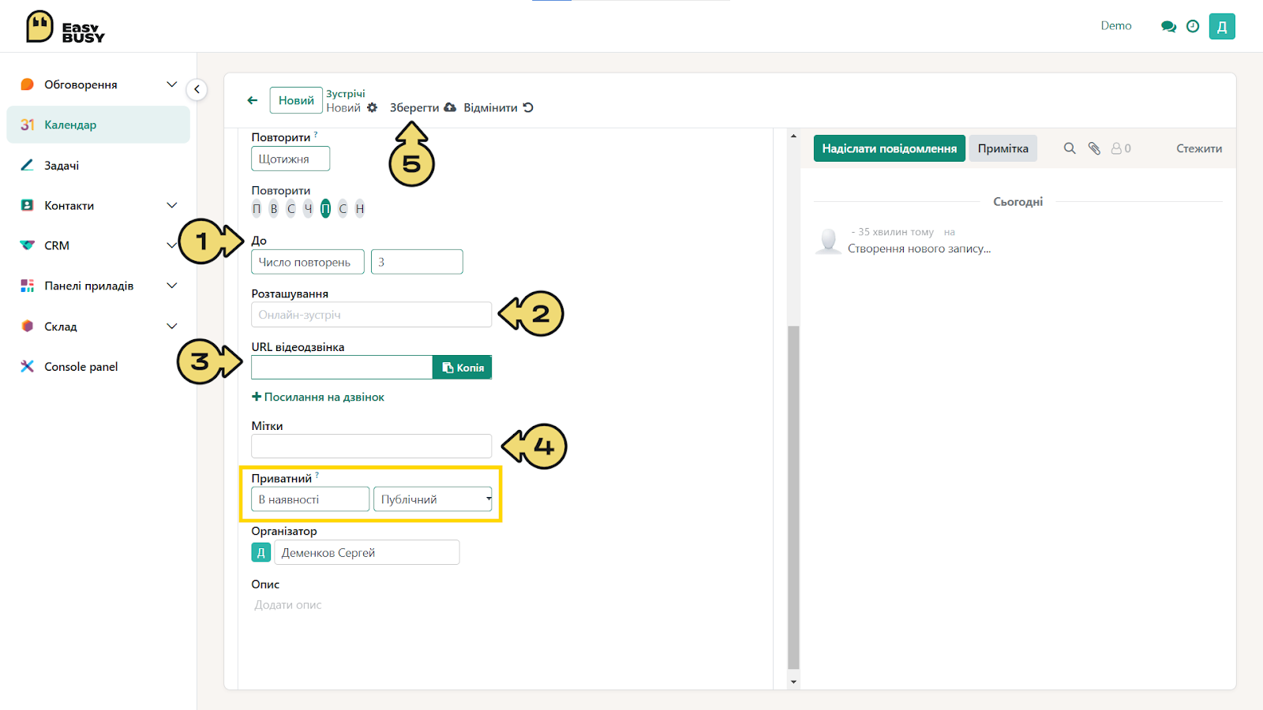
Task: Expand the Панелі приладів chevron
Action: tap(171, 286)
